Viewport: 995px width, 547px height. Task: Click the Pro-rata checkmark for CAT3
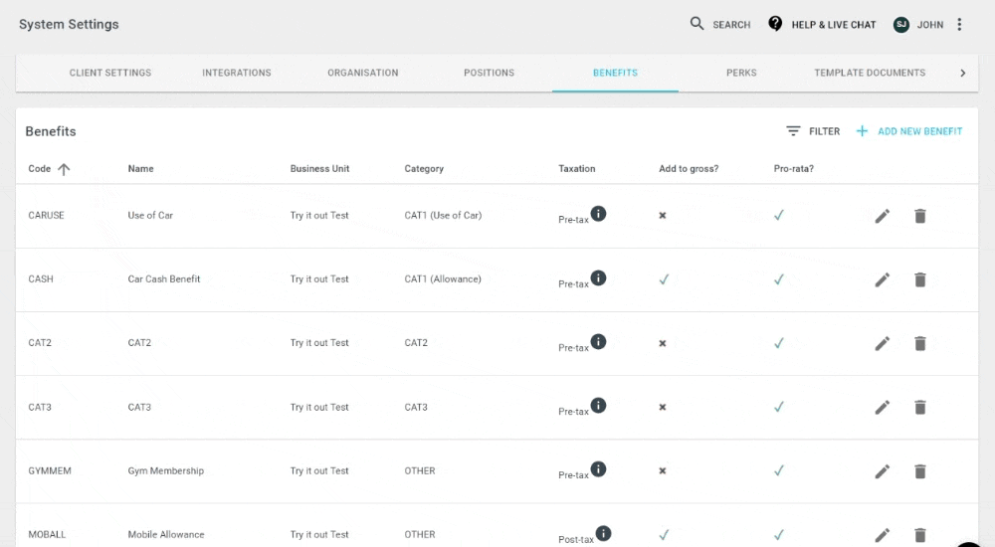coord(779,407)
